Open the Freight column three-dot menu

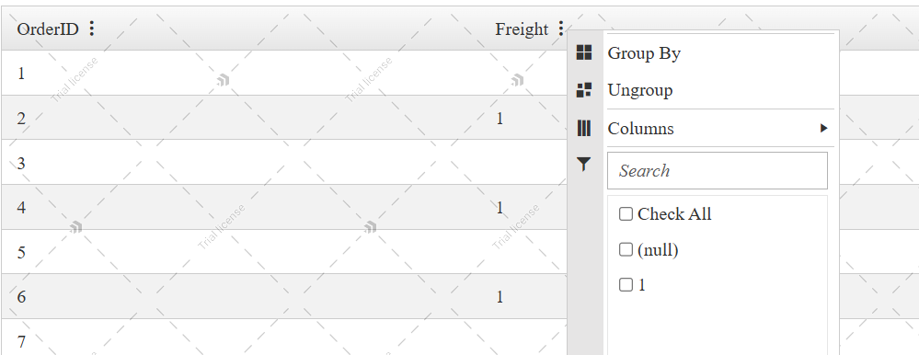click(x=561, y=29)
